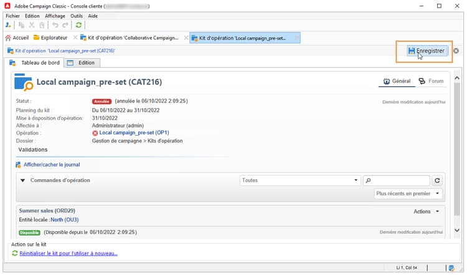Click 'Li 1, Col 54' status bar entry
Viewport: 467px width, 275px height.
(x=407, y=268)
